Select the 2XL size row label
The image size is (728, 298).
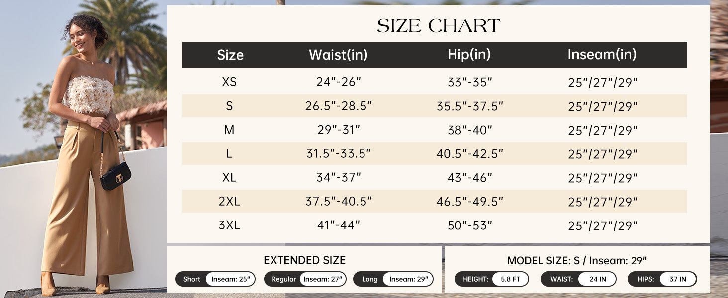229,202
